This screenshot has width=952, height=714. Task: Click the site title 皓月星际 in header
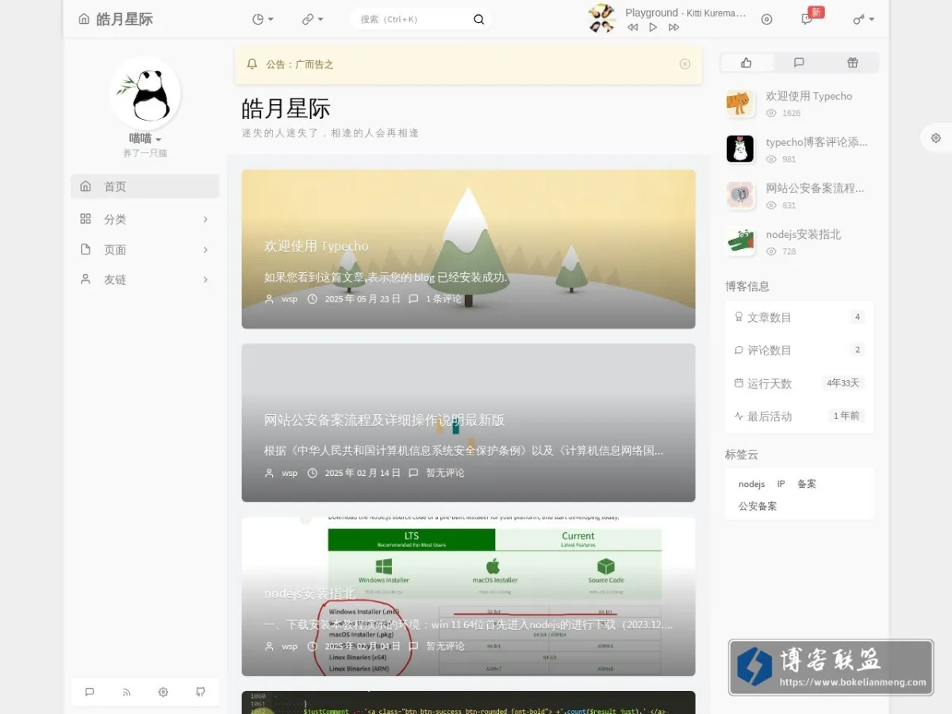[x=125, y=19]
